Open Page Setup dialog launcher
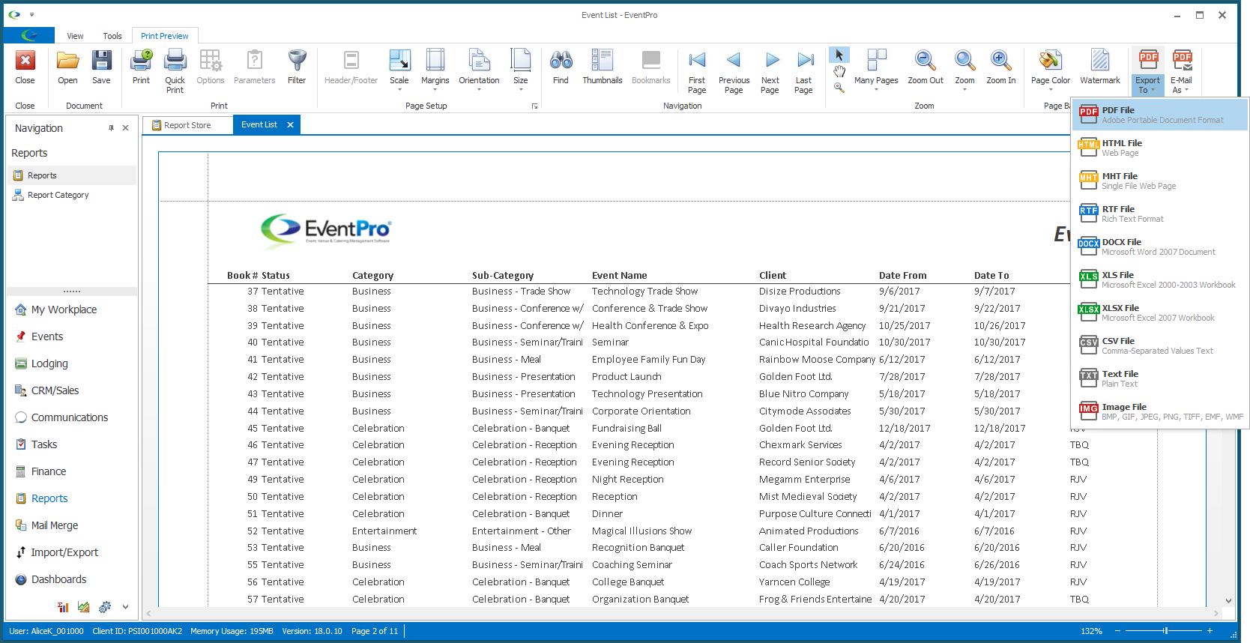The height and width of the screenshot is (643, 1250). (x=534, y=106)
